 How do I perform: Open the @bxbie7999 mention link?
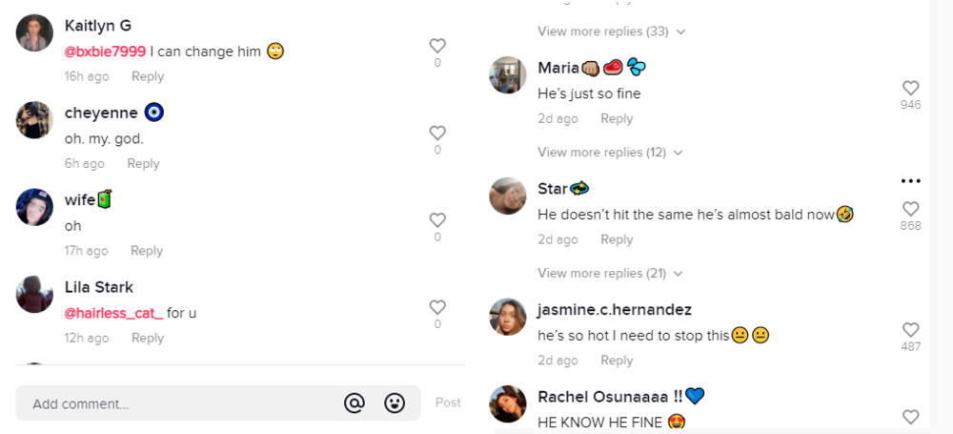pos(105,52)
